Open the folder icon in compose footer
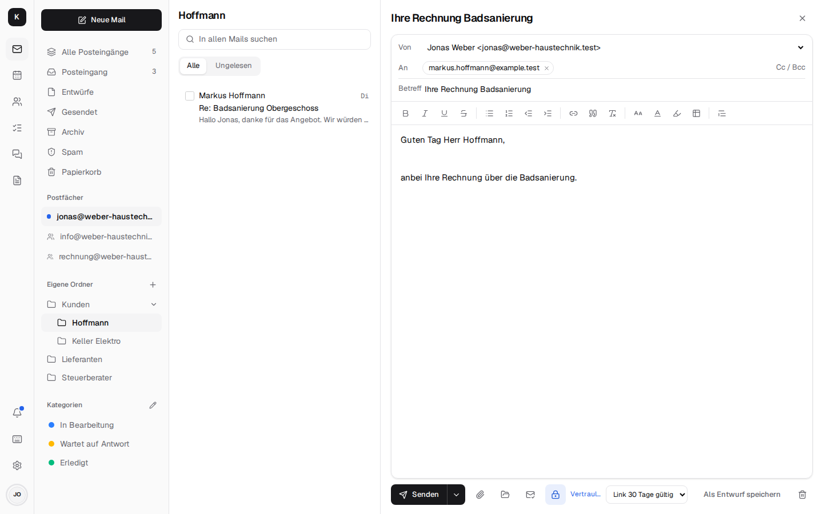Image resolution: width=823 pixels, height=514 pixels. click(x=505, y=495)
